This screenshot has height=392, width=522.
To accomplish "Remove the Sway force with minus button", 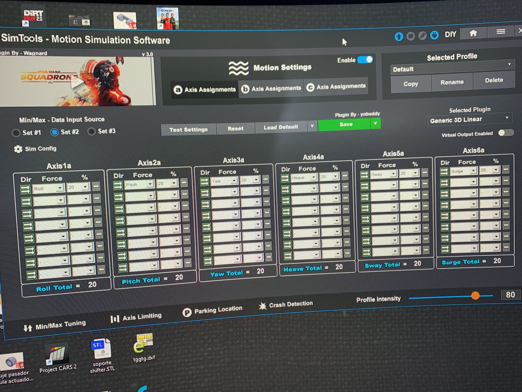I will (x=424, y=172).
